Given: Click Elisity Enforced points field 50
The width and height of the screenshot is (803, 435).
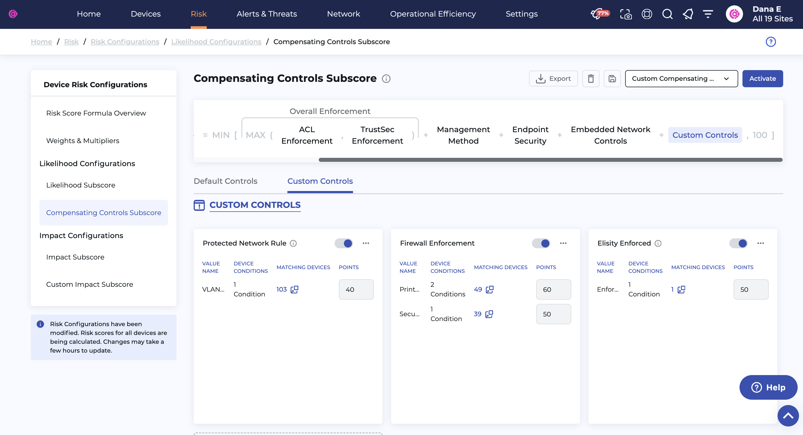Looking at the screenshot, I should click(x=751, y=289).
